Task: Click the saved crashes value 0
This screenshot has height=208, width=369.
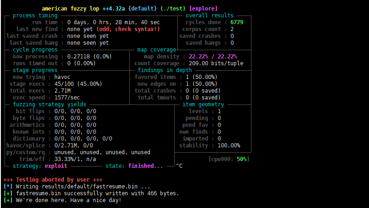Action: coord(232,36)
